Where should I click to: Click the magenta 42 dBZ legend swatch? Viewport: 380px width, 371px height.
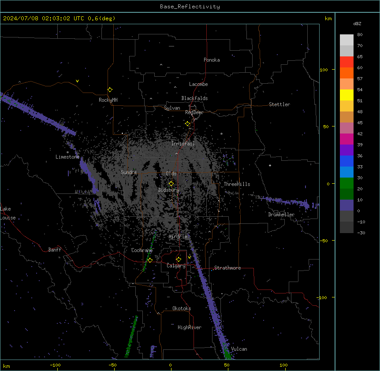point(346,139)
